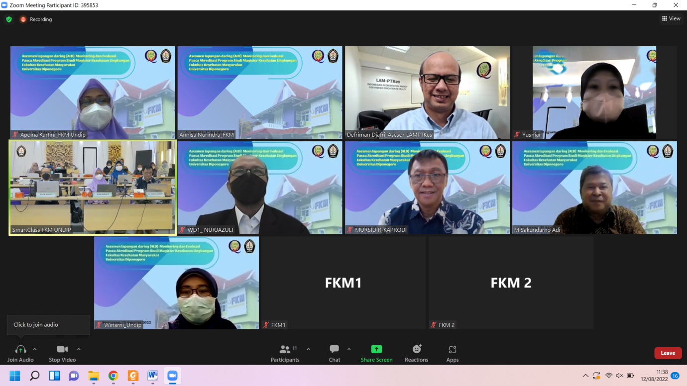Image resolution: width=687 pixels, height=386 pixels.
Task: Open Microsoft Word from the taskbar
Action: (152, 376)
